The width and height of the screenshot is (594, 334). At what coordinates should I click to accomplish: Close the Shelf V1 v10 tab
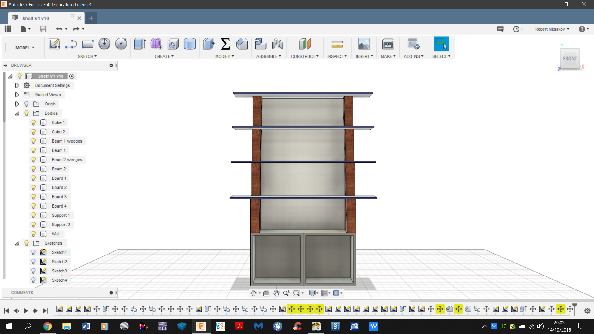79,18
